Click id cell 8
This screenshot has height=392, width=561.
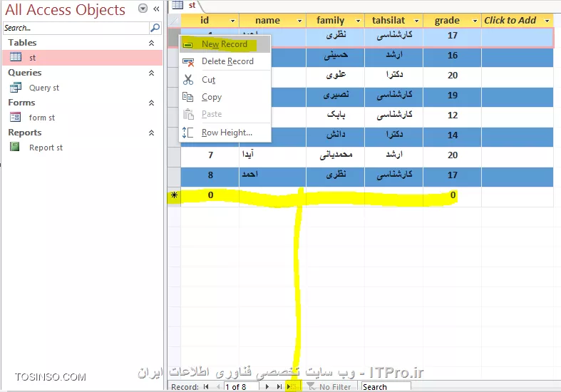coord(210,175)
